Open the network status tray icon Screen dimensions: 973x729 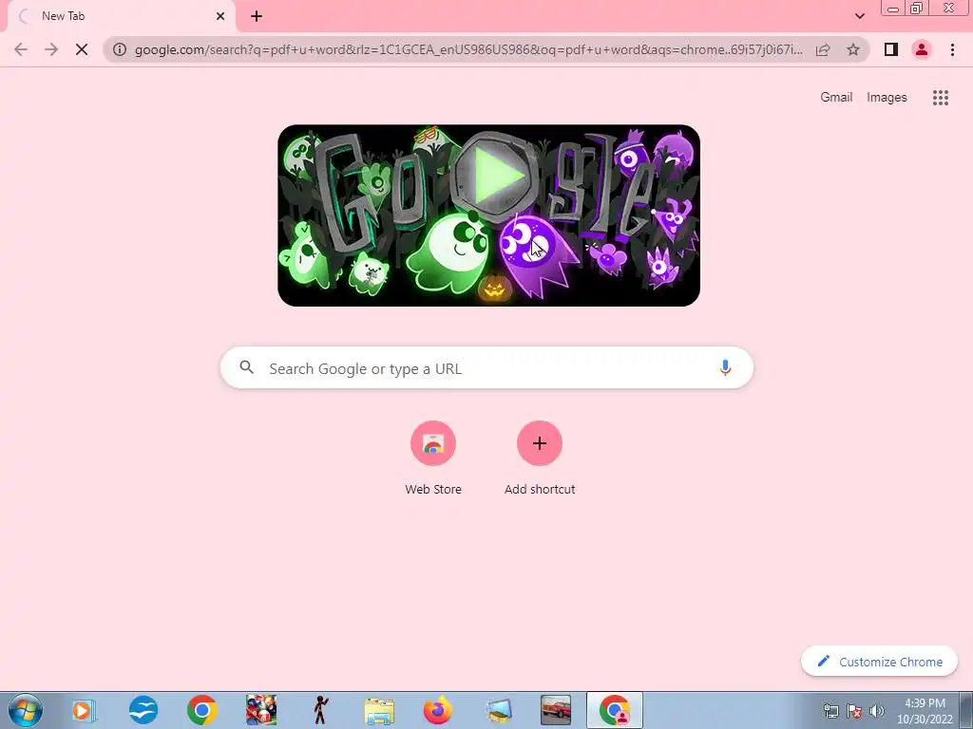pos(830,711)
